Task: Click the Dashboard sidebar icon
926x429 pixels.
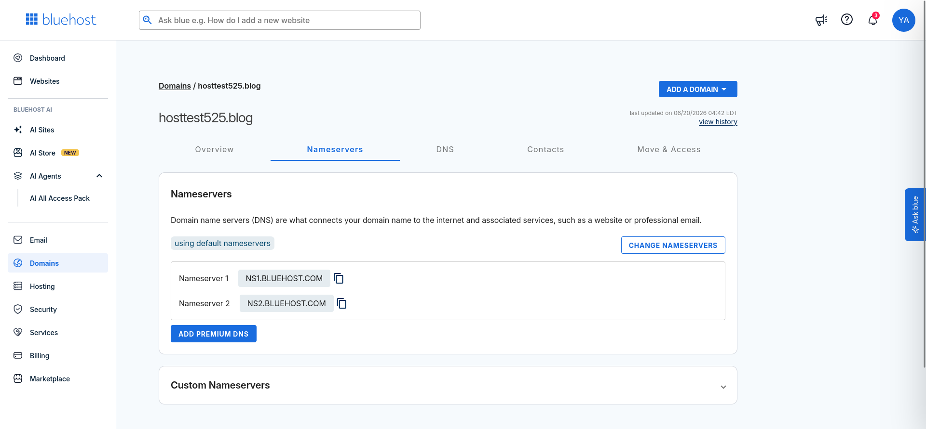Action: [x=18, y=58]
